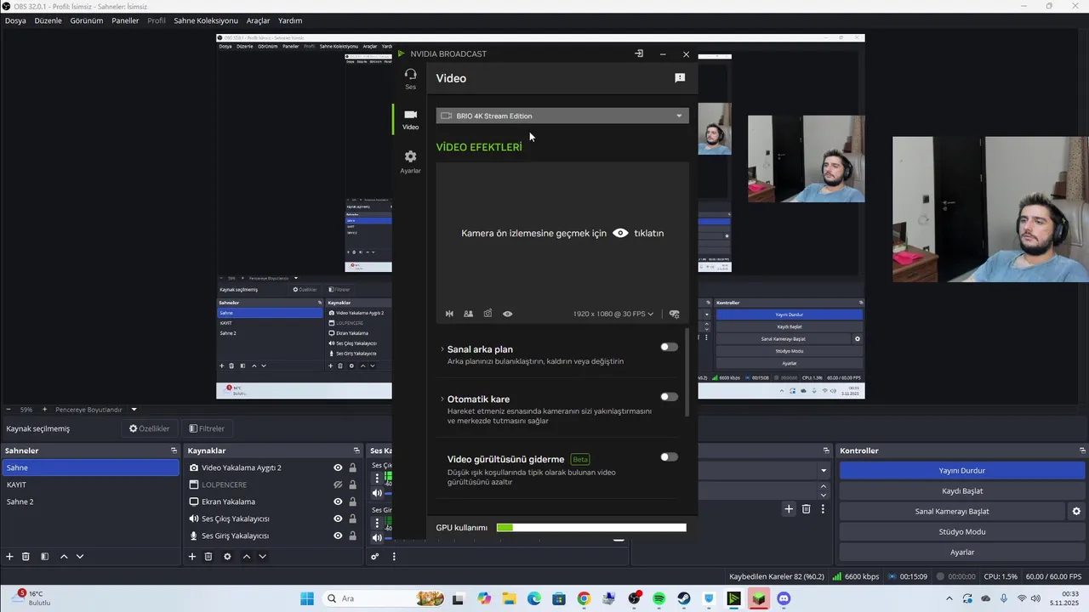
Task: Open Araçlar menu
Action: 258,20
